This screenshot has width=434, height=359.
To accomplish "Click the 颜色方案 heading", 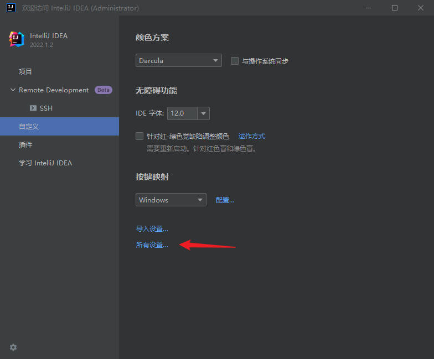I will point(152,38).
